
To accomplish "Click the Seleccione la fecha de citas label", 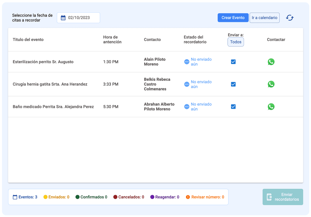I will point(32,18).
